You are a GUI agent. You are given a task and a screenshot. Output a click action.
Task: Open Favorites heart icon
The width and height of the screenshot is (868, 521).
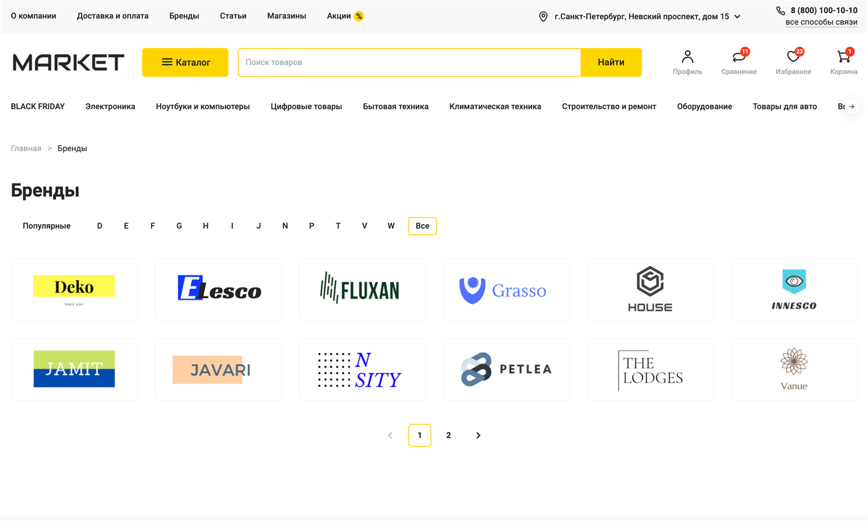(793, 57)
